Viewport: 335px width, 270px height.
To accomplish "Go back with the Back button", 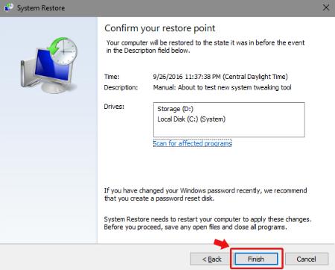I will [x=211, y=259].
